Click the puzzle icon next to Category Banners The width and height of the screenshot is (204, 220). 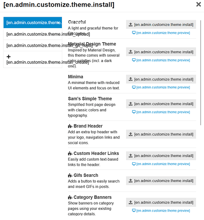(x=70, y=197)
